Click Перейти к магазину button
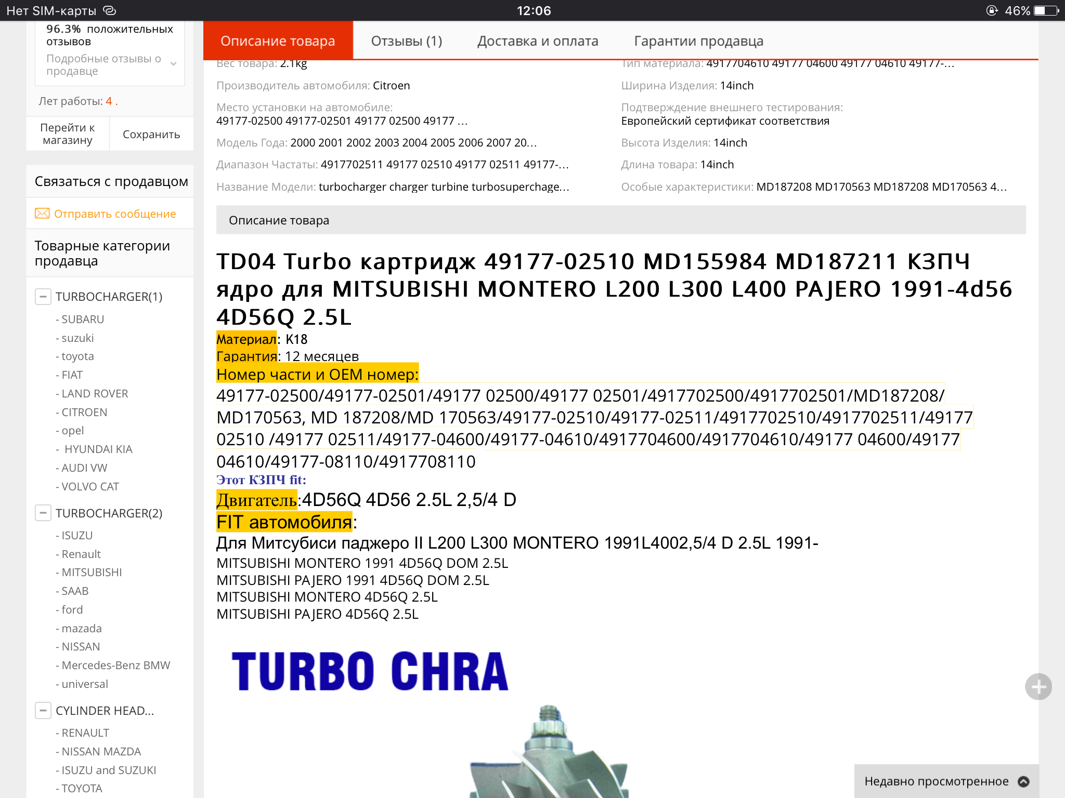Viewport: 1065px width, 798px height. [x=68, y=134]
